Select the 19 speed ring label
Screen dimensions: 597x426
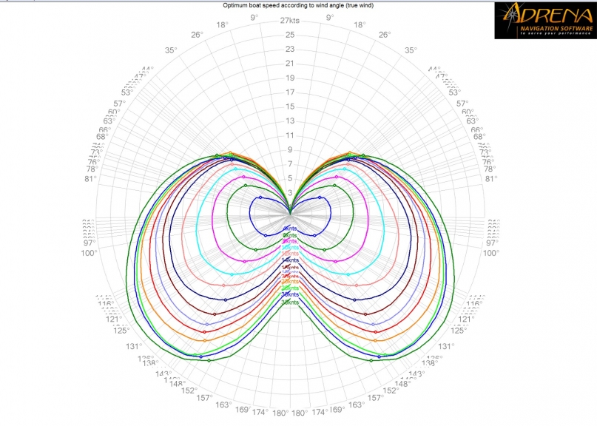pyautogui.click(x=290, y=78)
